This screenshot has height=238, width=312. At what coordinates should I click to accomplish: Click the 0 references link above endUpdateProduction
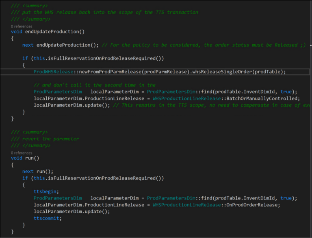coord(22,26)
